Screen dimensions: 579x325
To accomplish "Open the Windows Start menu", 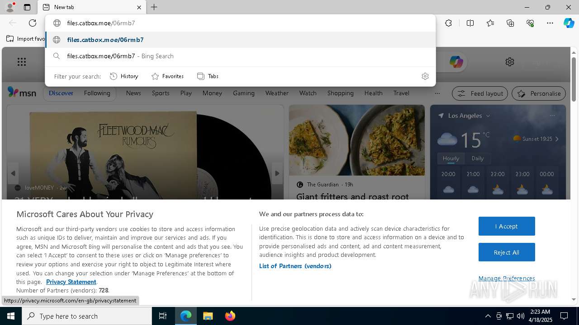I will click(11, 316).
